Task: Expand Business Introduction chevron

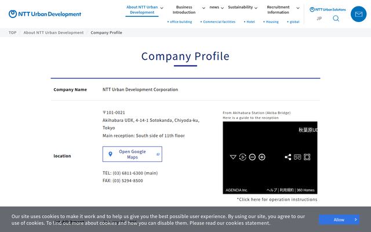Action: tap(203, 8)
